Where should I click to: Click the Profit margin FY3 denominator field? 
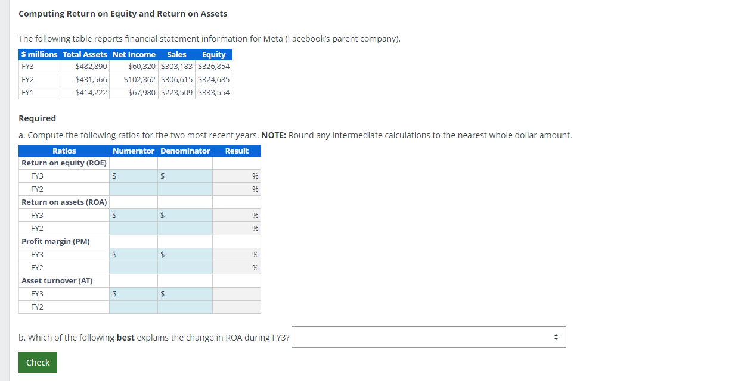pyautogui.click(x=185, y=254)
